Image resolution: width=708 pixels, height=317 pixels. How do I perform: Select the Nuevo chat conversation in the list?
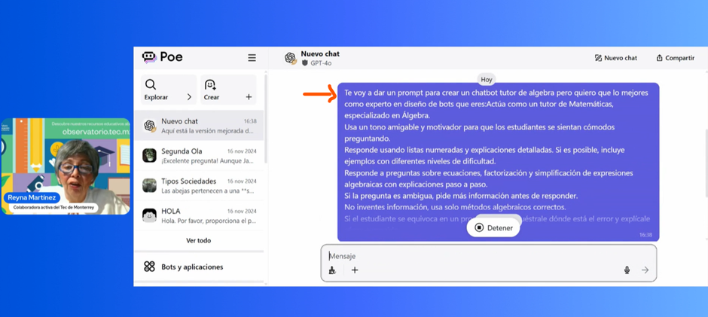coord(199,125)
